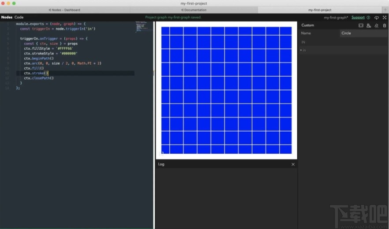Switch to the Nodes view

point(7,17)
